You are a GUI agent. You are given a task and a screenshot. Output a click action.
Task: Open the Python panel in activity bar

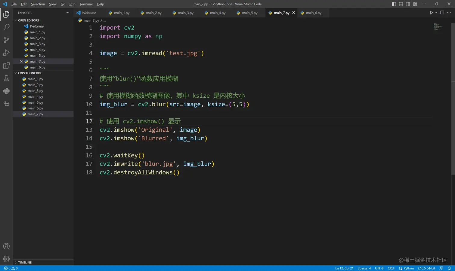[6, 91]
